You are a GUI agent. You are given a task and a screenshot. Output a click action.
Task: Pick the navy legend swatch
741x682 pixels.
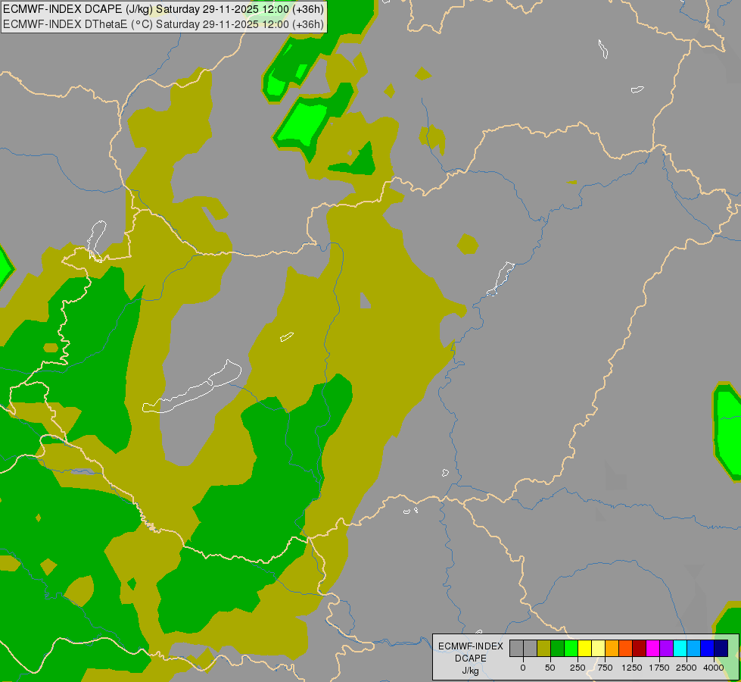[x=721, y=649]
